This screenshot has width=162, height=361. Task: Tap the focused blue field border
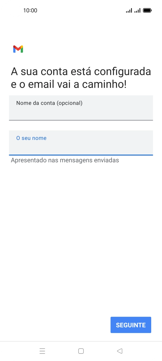pyautogui.click(x=81, y=154)
